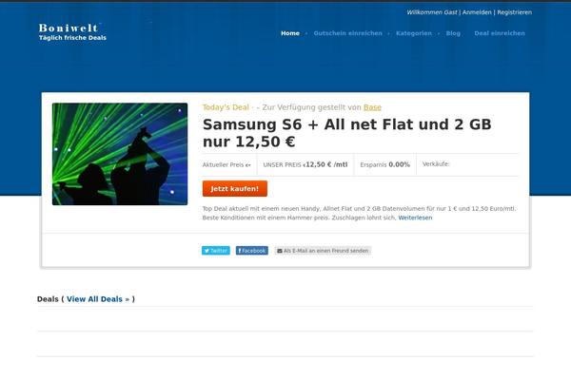Open Deal einreichen in navigation
Screen dimensions: 571x380
coord(500,33)
